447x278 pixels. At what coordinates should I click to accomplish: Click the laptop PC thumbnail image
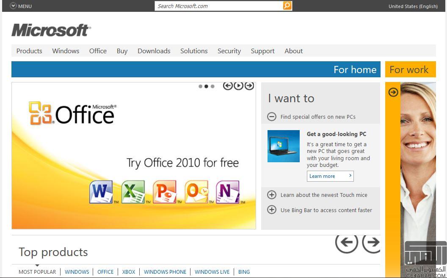coord(284,146)
